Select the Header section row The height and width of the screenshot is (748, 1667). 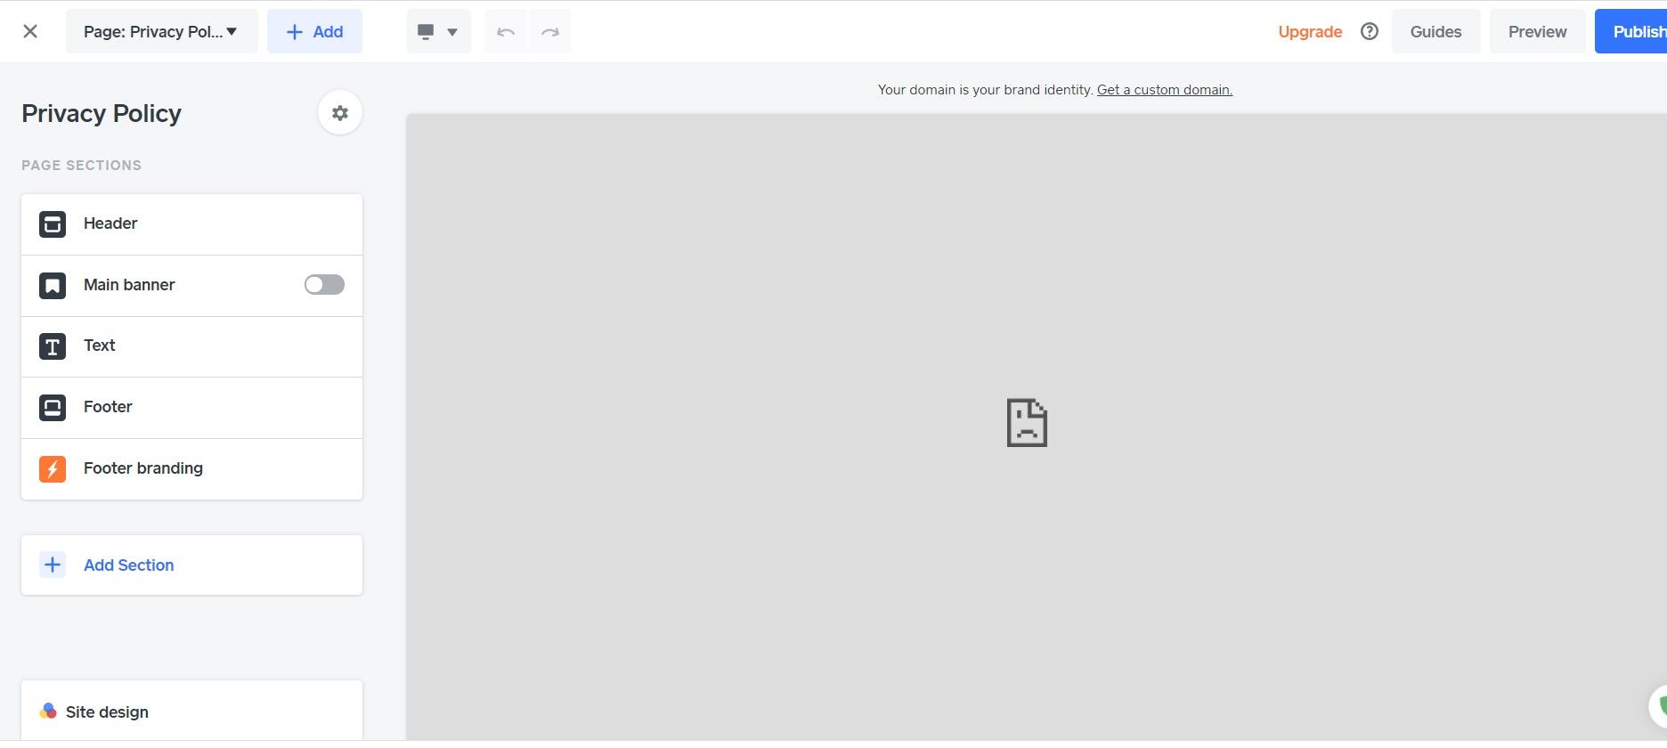click(x=191, y=224)
